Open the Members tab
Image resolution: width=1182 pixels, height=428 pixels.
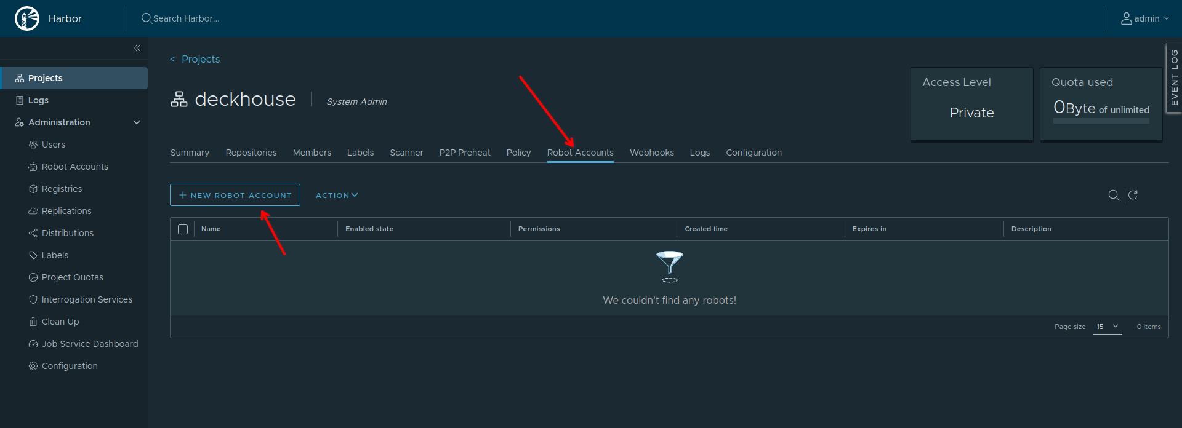coord(312,153)
